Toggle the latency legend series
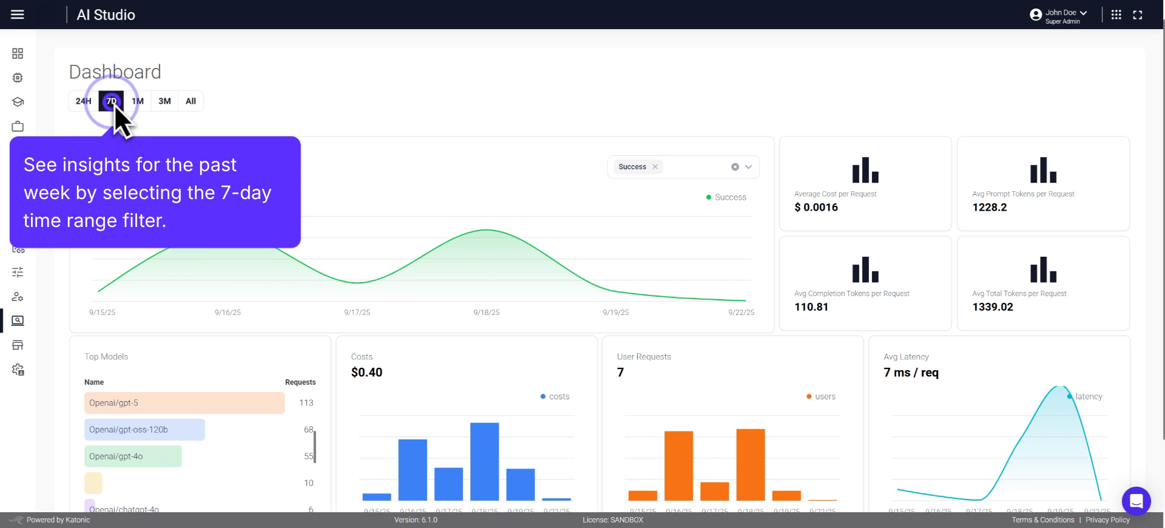 point(1085,396)
